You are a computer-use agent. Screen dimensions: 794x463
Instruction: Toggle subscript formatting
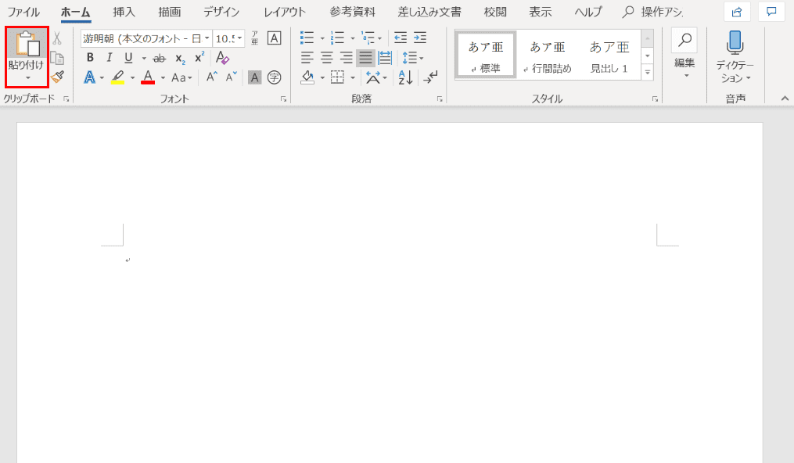[180, 59]
